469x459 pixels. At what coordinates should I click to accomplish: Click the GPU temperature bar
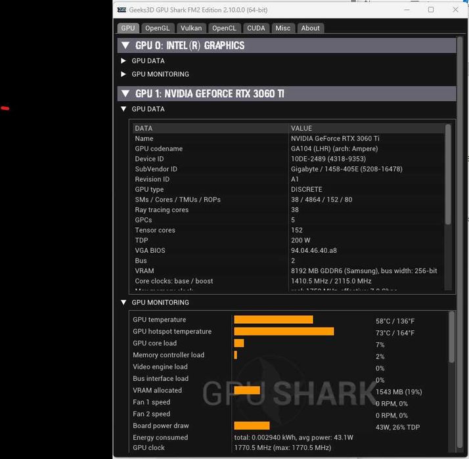(273, 320)
